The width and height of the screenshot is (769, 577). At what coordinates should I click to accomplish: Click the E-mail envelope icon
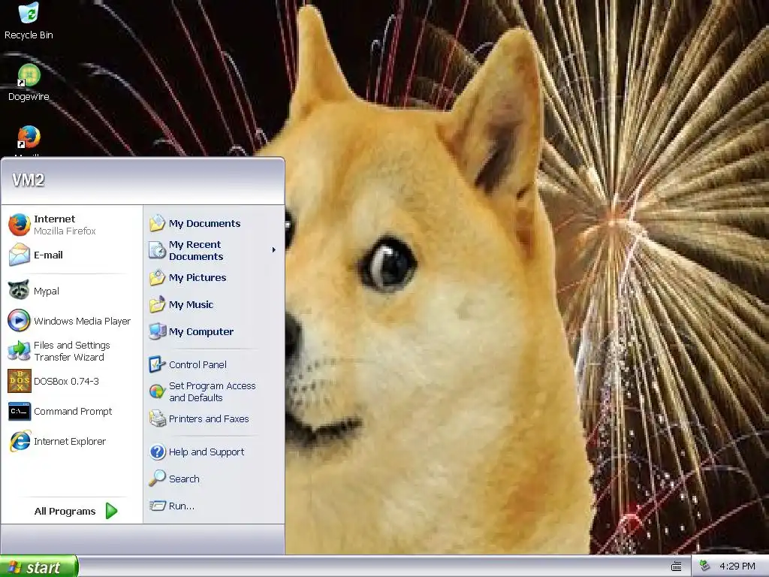pos(19,255)
